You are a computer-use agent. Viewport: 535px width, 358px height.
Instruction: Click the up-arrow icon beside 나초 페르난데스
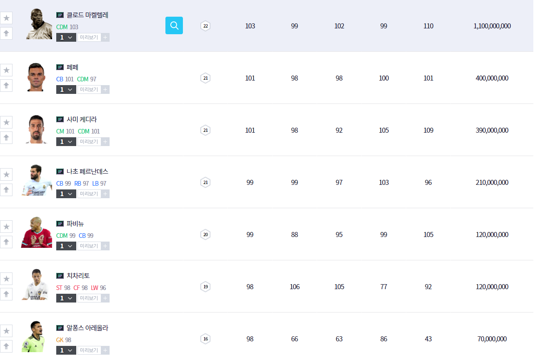click(x=6, y=190)
